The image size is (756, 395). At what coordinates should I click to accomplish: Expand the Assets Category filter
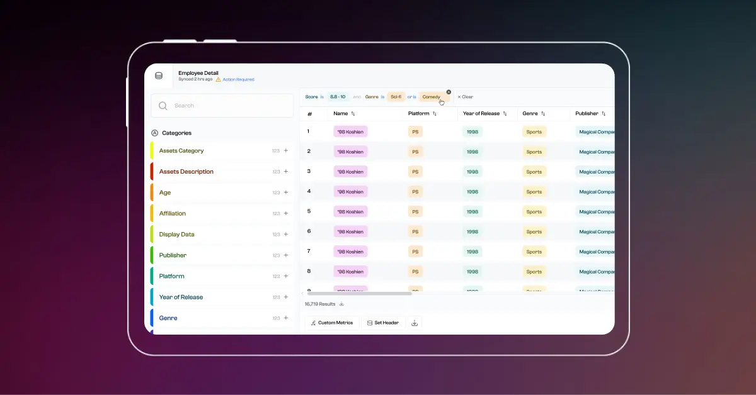pyautogui.click(x=286, y=151)
